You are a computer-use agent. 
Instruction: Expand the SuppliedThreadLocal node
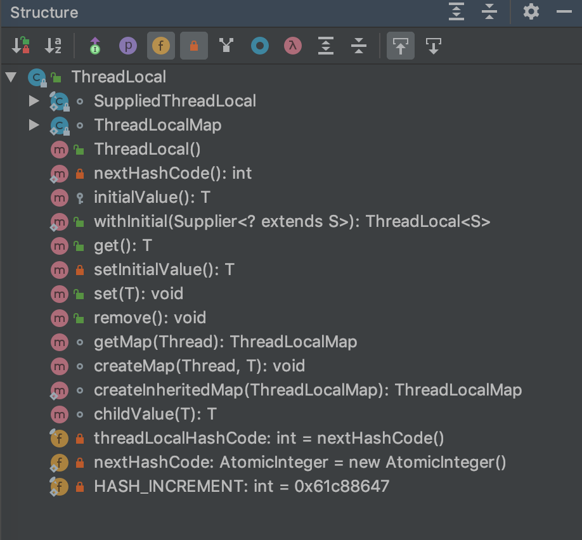(x=33, y=101)
